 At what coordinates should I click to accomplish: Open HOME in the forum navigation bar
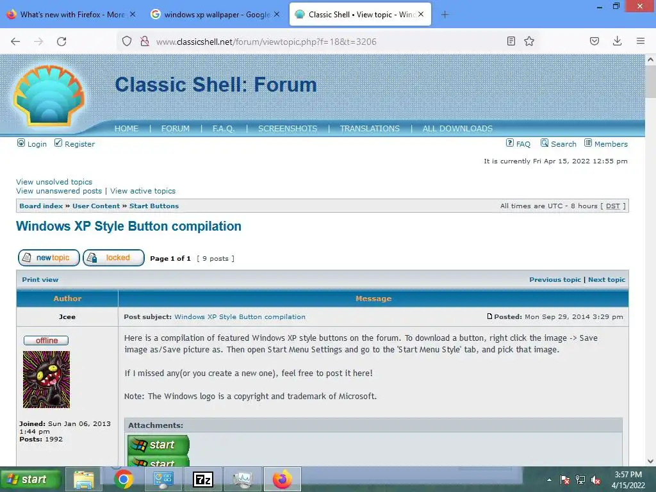126,128
